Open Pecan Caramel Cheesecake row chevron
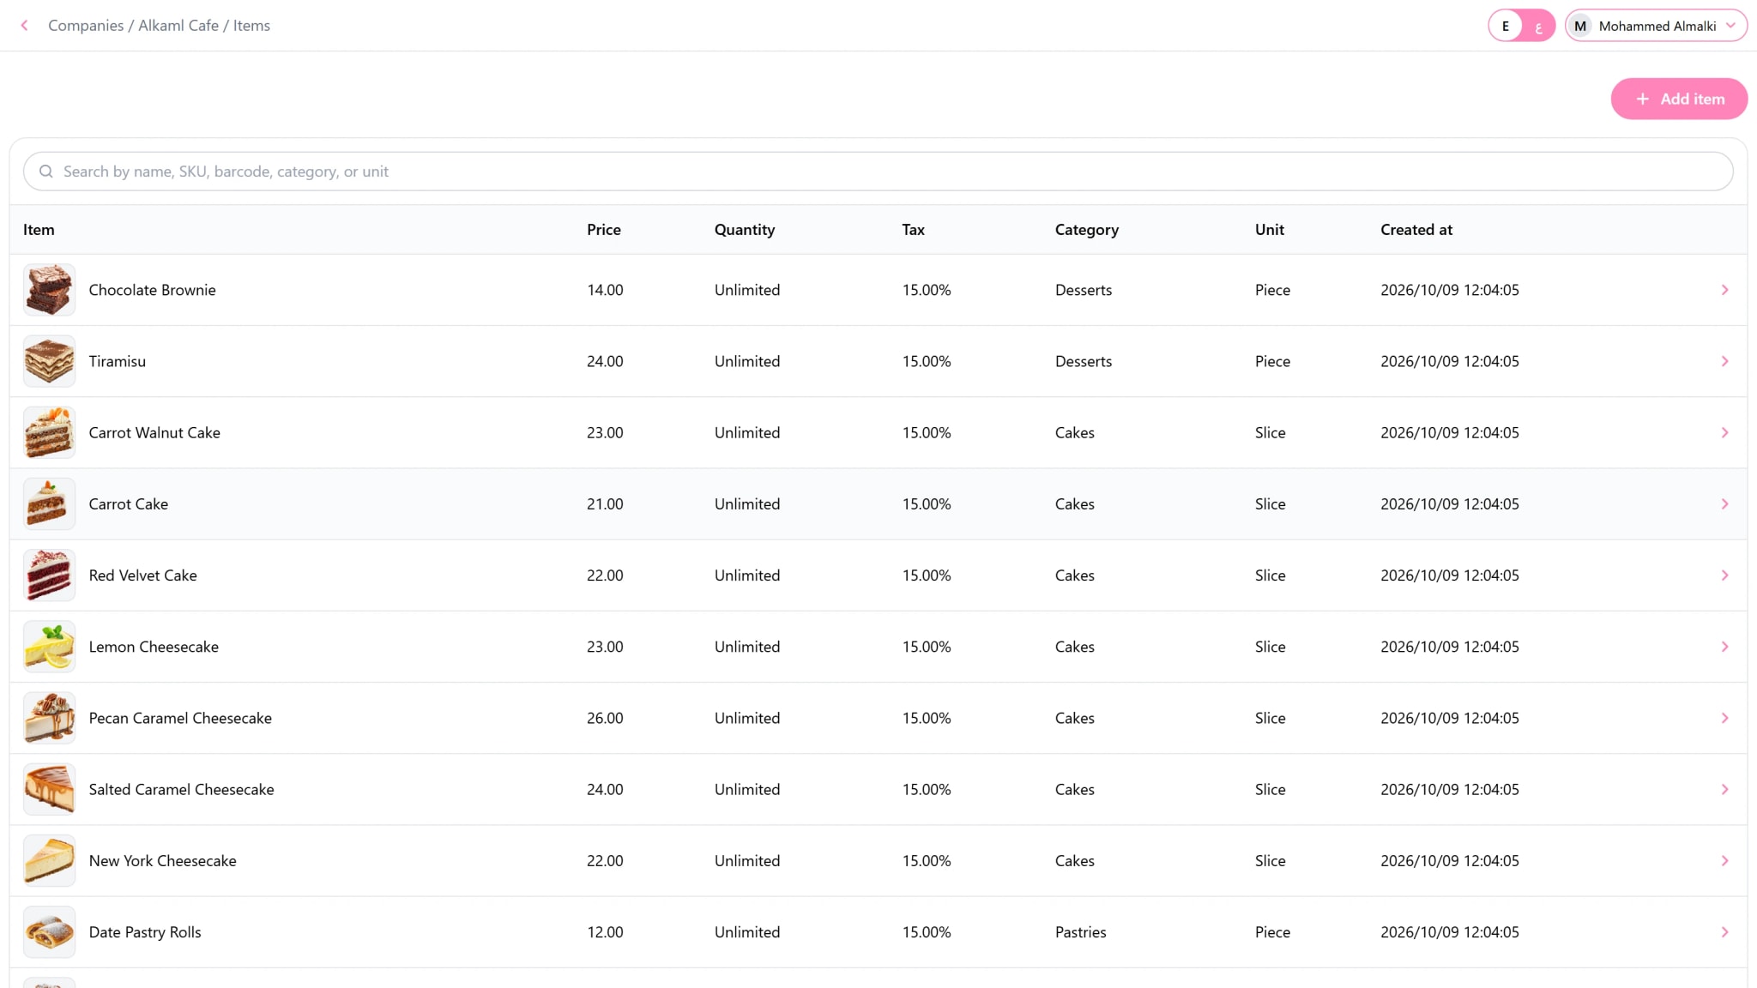This screenshot has height=988, width=1757. (1724, 717)
